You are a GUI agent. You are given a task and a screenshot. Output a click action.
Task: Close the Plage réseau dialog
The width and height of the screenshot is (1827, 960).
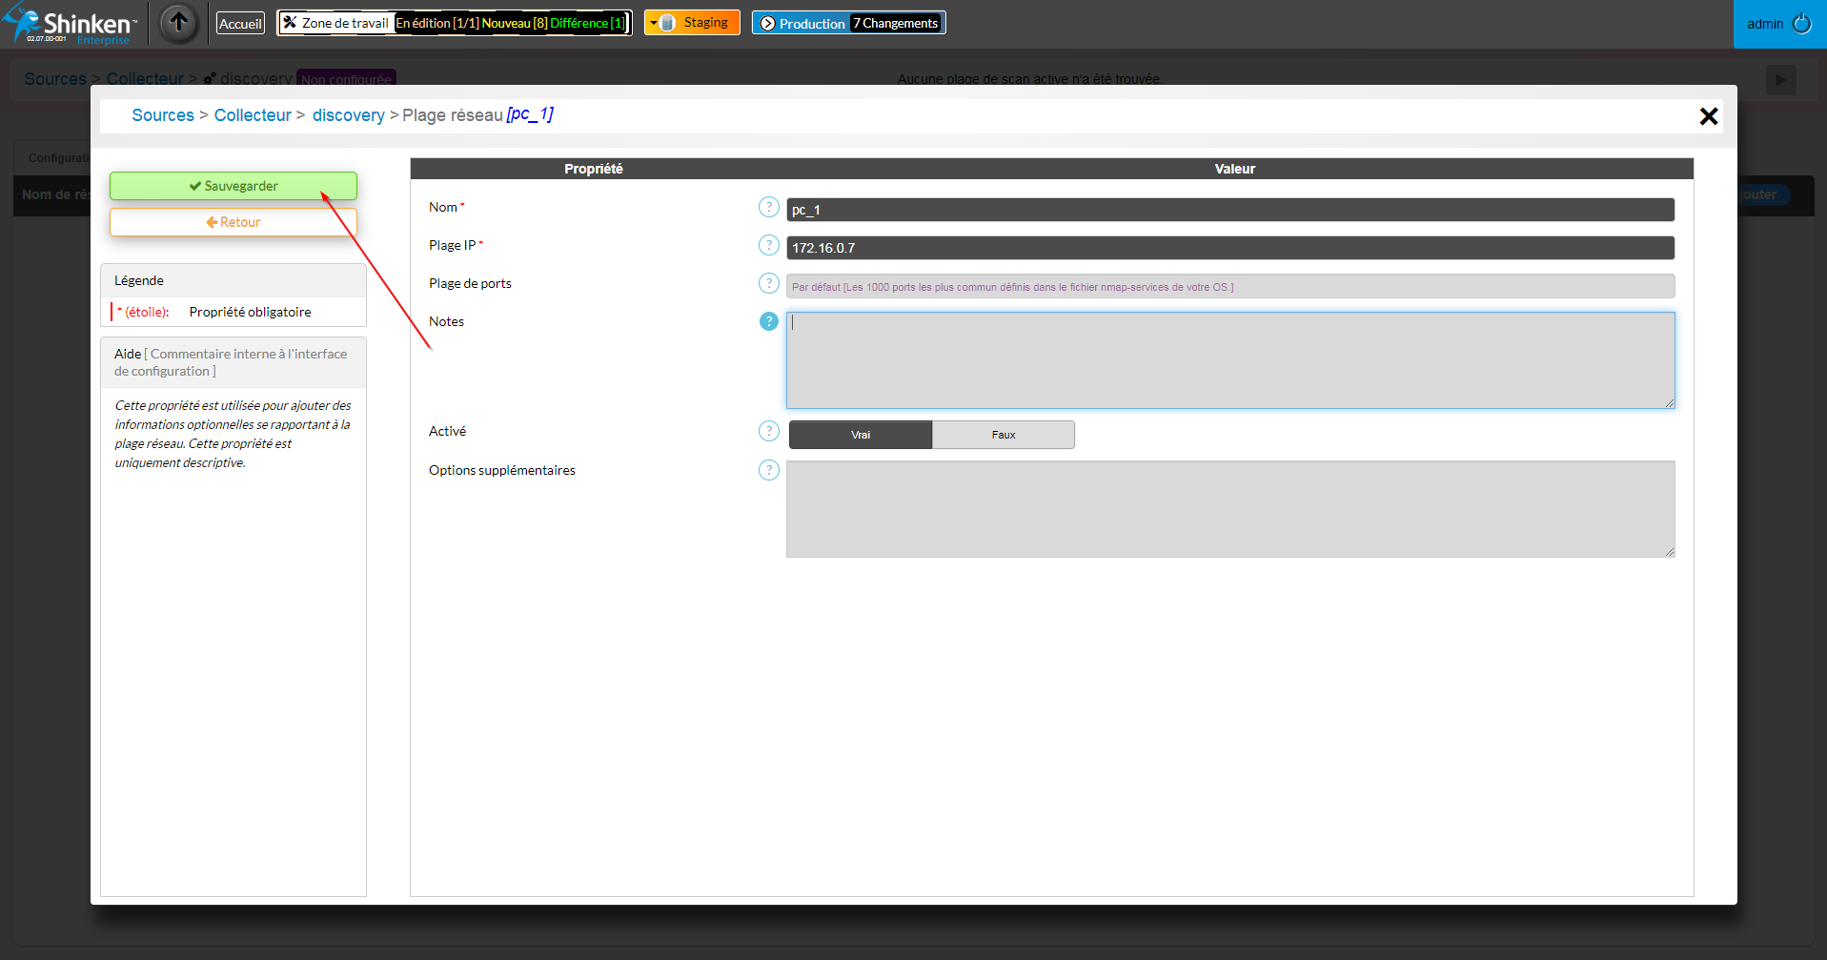pos(1708,116)
